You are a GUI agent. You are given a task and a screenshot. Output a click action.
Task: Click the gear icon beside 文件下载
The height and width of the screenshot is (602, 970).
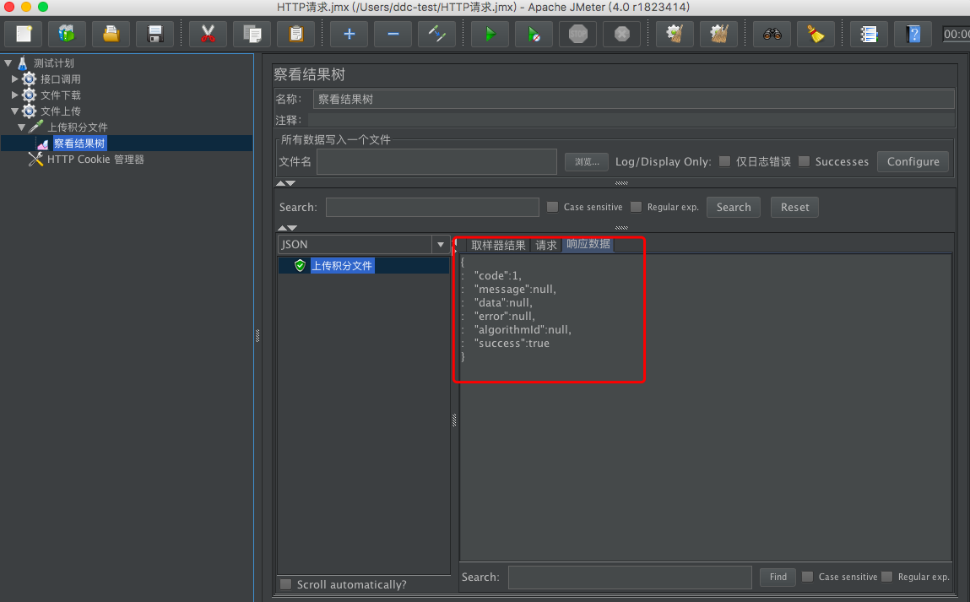[x=29, y=95]
